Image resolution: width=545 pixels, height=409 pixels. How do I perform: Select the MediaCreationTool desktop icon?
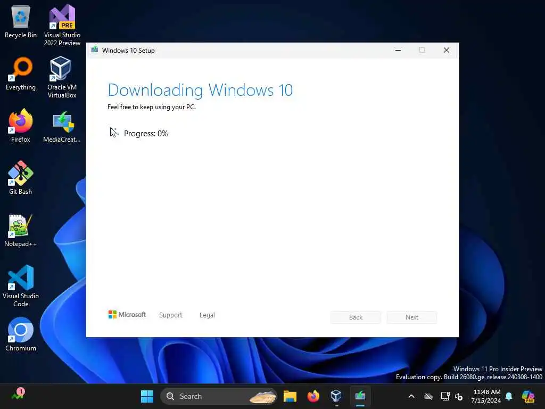[x=62, y=126]
